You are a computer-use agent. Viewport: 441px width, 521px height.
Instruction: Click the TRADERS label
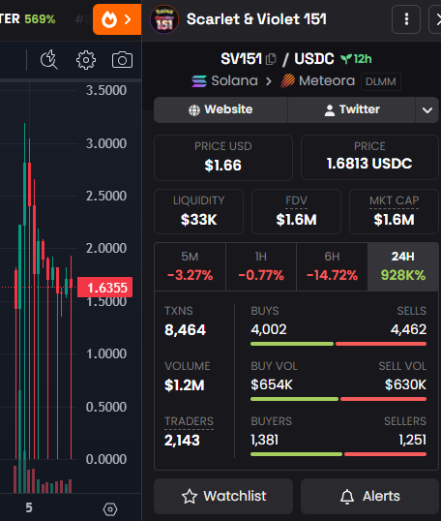point(190,421)
